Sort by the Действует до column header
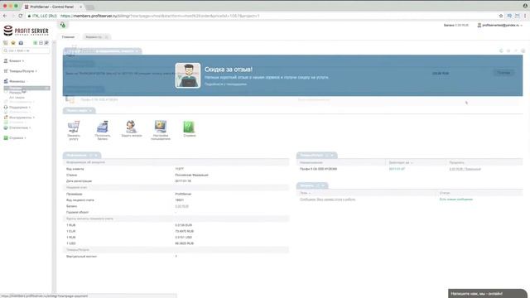530x298 pixels. coord(401,162)
